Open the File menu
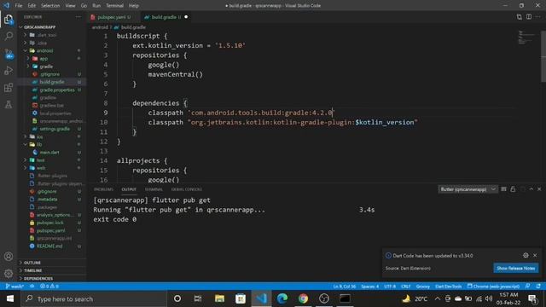The image size is (546, 307). 19,6
